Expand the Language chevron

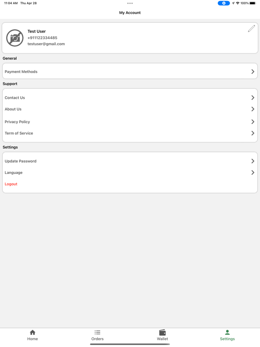[x=253, y=173]
